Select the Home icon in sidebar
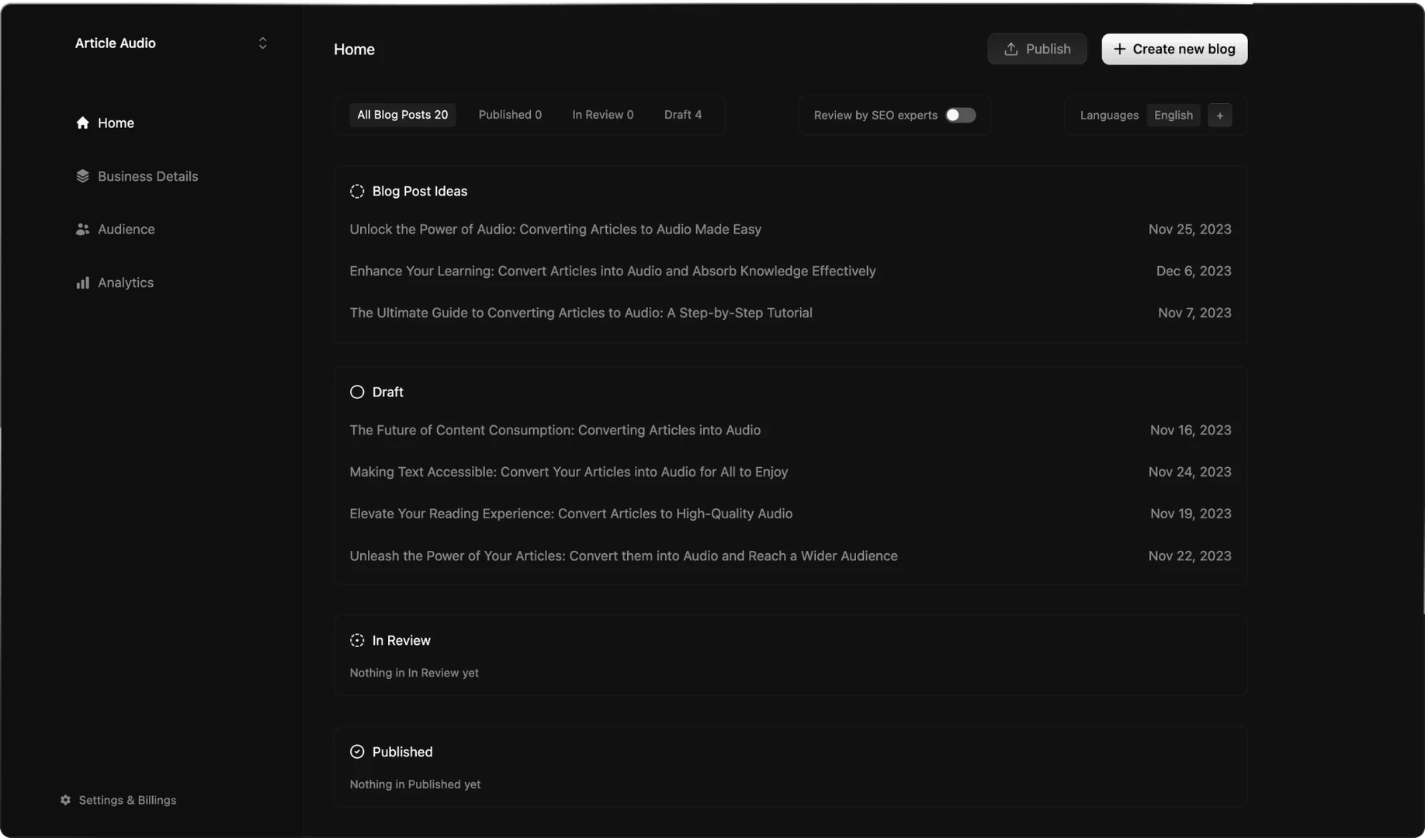Image resolution: width=1425 pixels, height=838 pixels. [x=82, y=123]
